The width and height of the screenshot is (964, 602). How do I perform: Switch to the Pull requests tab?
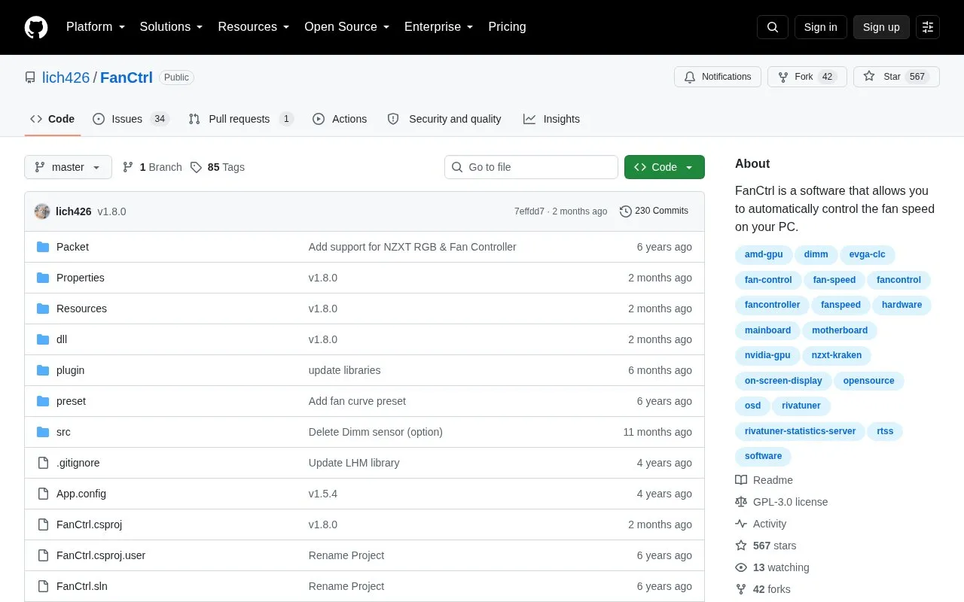tap(241, 119)
